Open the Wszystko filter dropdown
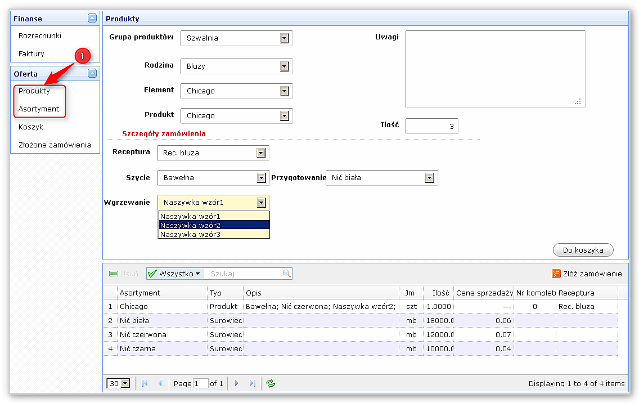The height and width of the screenshot is (403, 639). point(174,274)
